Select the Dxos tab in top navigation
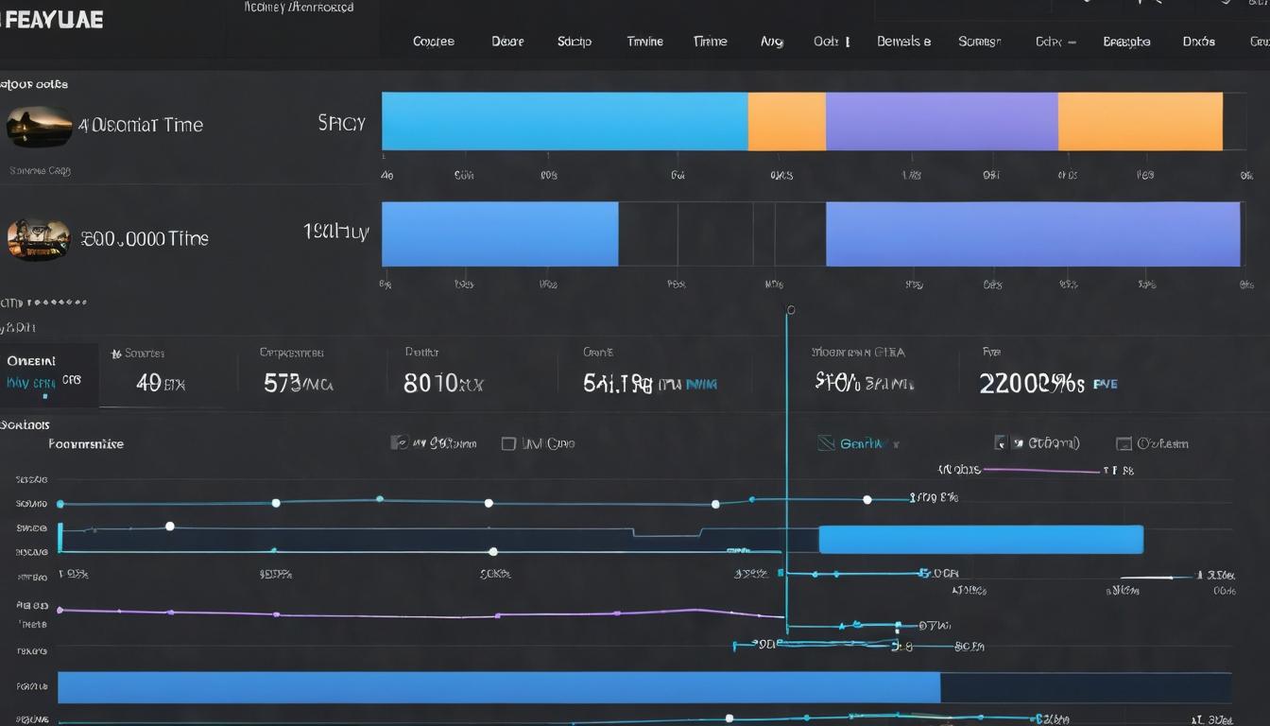This screenshot has width=1270, height=726. [x=1198, y=42]
